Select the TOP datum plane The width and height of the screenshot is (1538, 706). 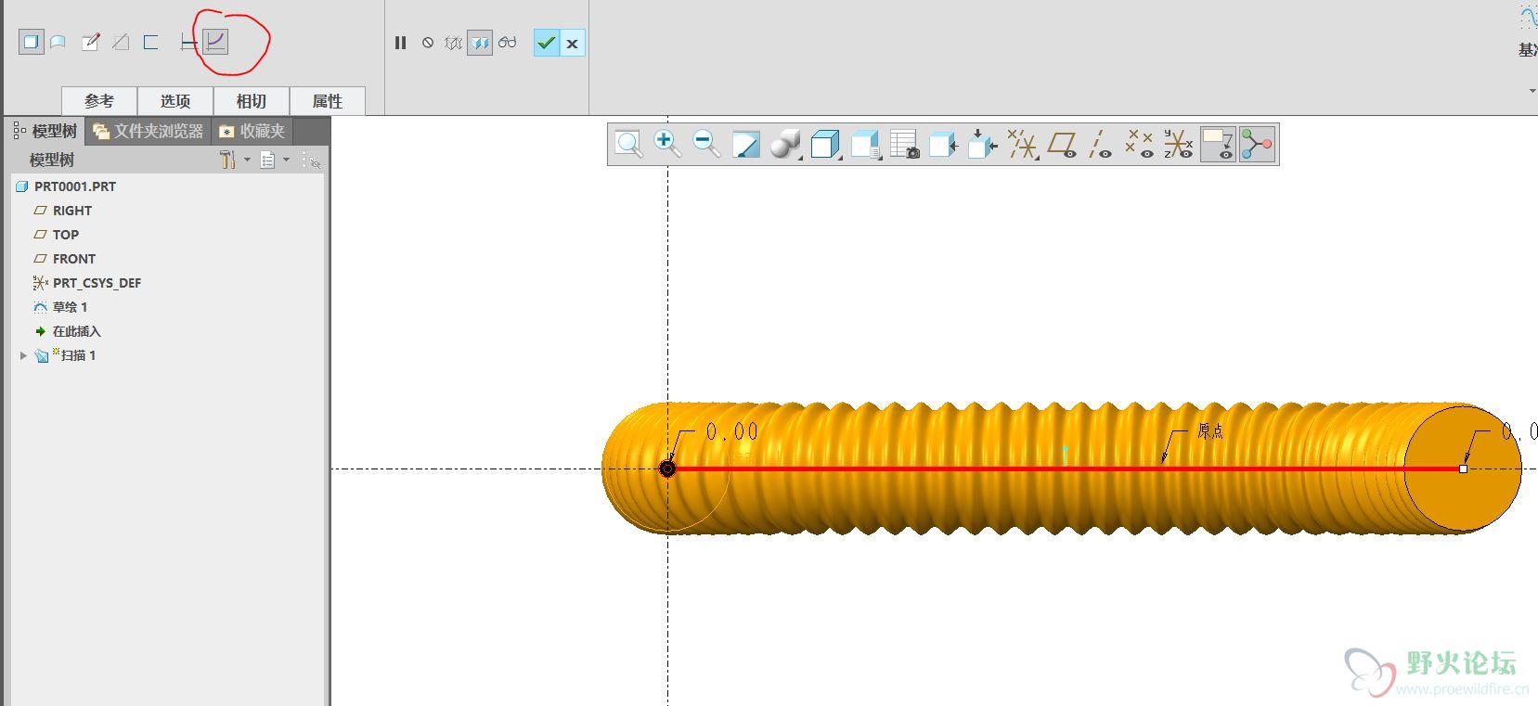point(56,235)
